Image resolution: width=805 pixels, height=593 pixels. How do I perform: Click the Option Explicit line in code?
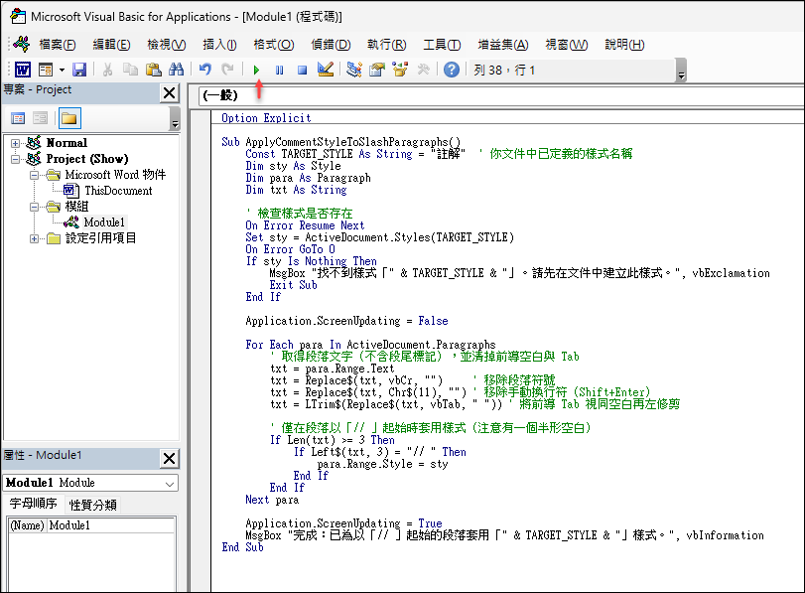click(266, 118)
